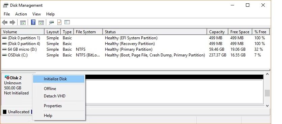This screenshot has height=124, width=282.
Task: Open the View menu
Action: [36, 14]
